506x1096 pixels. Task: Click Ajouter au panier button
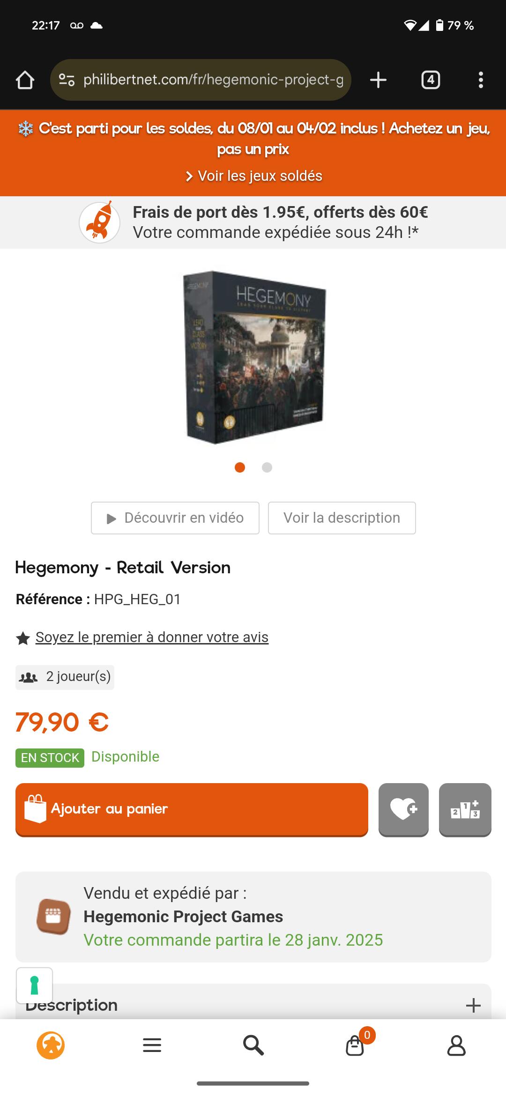pos(192,809)
